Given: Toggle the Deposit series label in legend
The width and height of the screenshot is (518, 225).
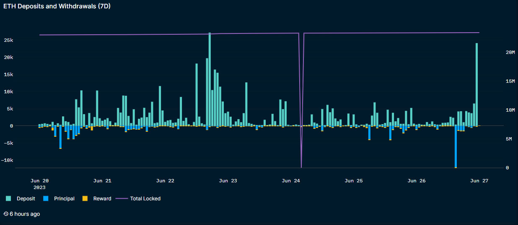Looking at the screenshot, I should pos(26,199).
